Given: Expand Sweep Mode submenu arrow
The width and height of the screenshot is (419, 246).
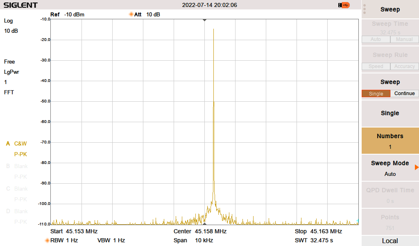Looking at the screenshot, I should [416, 167].
